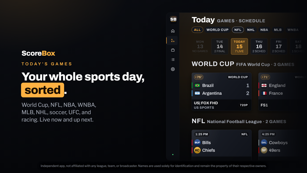Viewport: 307px width, 173px height.
Task: Select MON 13 date tile
Action: click(200, 46)
